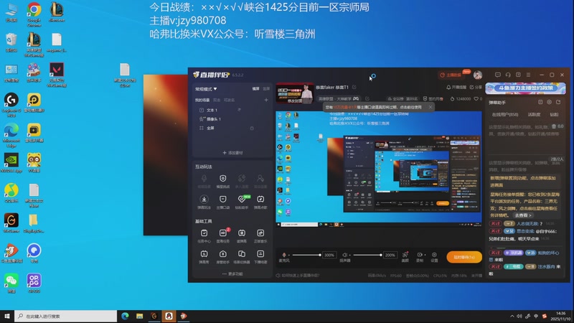Click the orange start streaming button
574x323 pixels.
click(464, 257)
